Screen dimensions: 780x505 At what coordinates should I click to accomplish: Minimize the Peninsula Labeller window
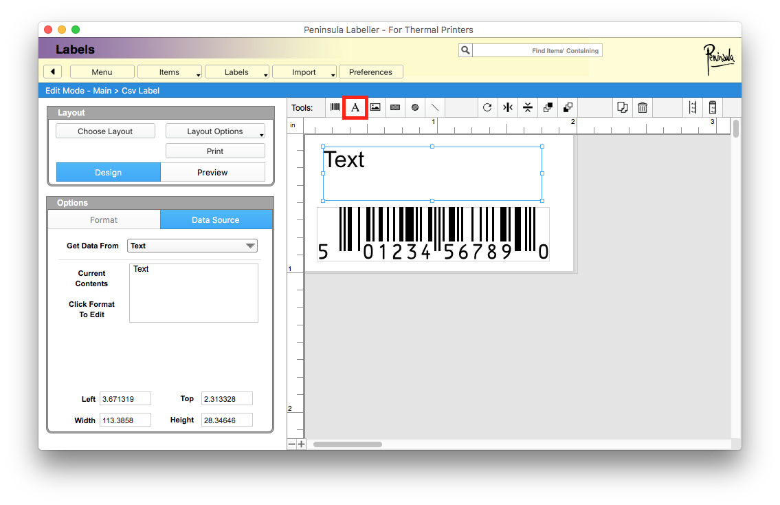[x=62, y=30]
